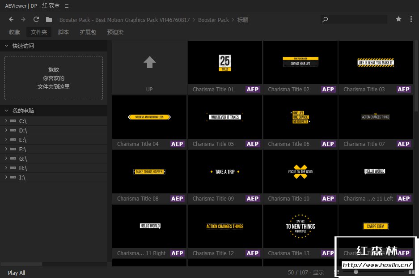Preview the Charisma Title 03 thumbnail

[x=376, y=62]
